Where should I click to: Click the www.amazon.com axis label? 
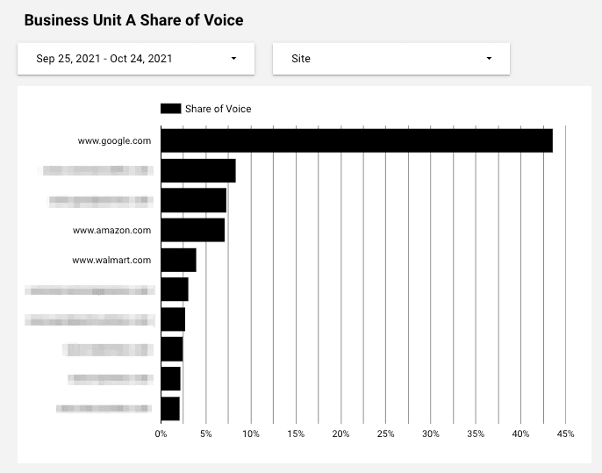pos(111,230)
